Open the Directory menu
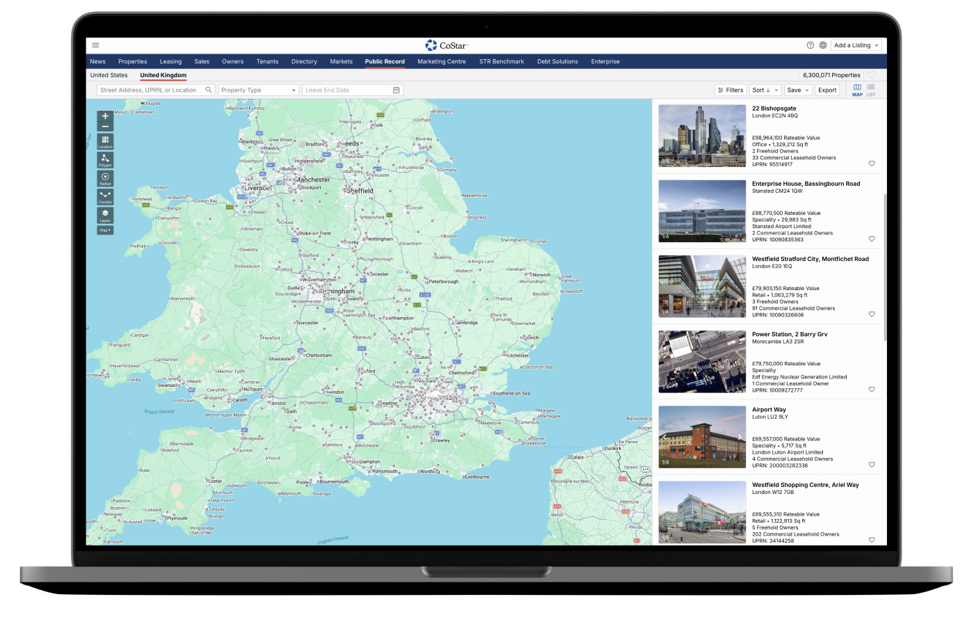This screenshot has width=974, height=622. 304,61
